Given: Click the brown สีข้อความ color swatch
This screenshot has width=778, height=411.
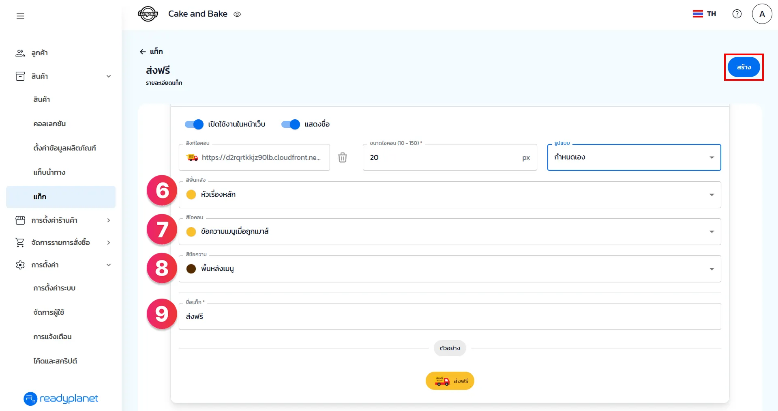Looking at the screenshot, I should pyautogui.click(x=191, y=269).
